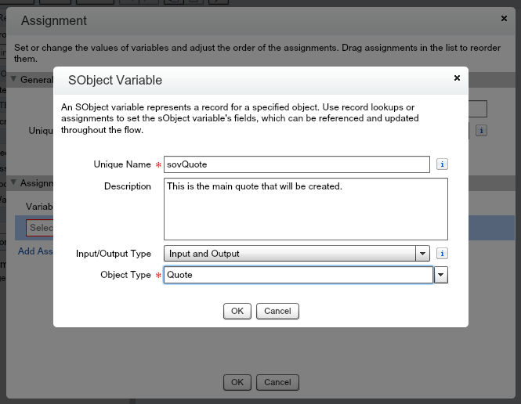This screenshot has height=404, width=521.
Task: Focus the Unique Name field sovQuote
Action: 296,164
